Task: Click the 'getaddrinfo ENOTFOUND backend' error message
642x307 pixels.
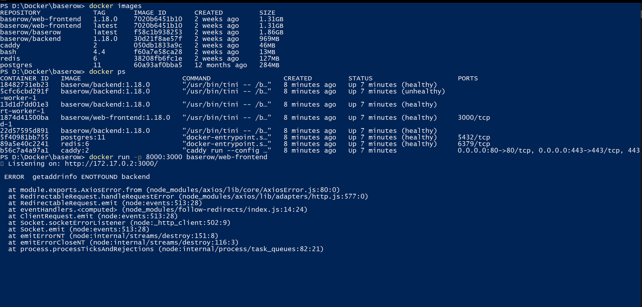Action: click(x=91, y=177)
